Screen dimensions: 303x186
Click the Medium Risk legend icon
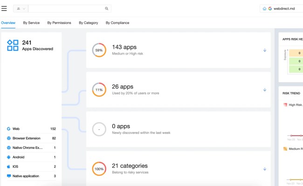click(285, 149)
